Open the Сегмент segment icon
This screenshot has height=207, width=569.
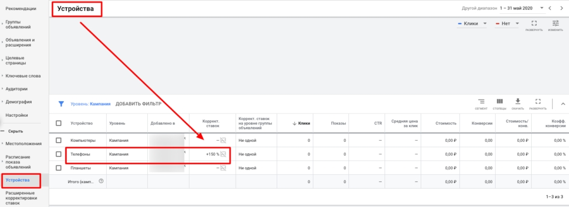point(481,101)
